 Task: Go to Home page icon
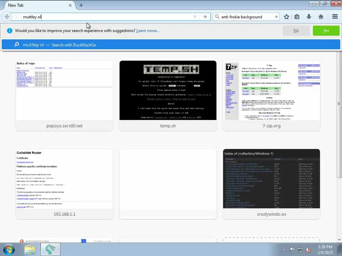pos(321,17)
